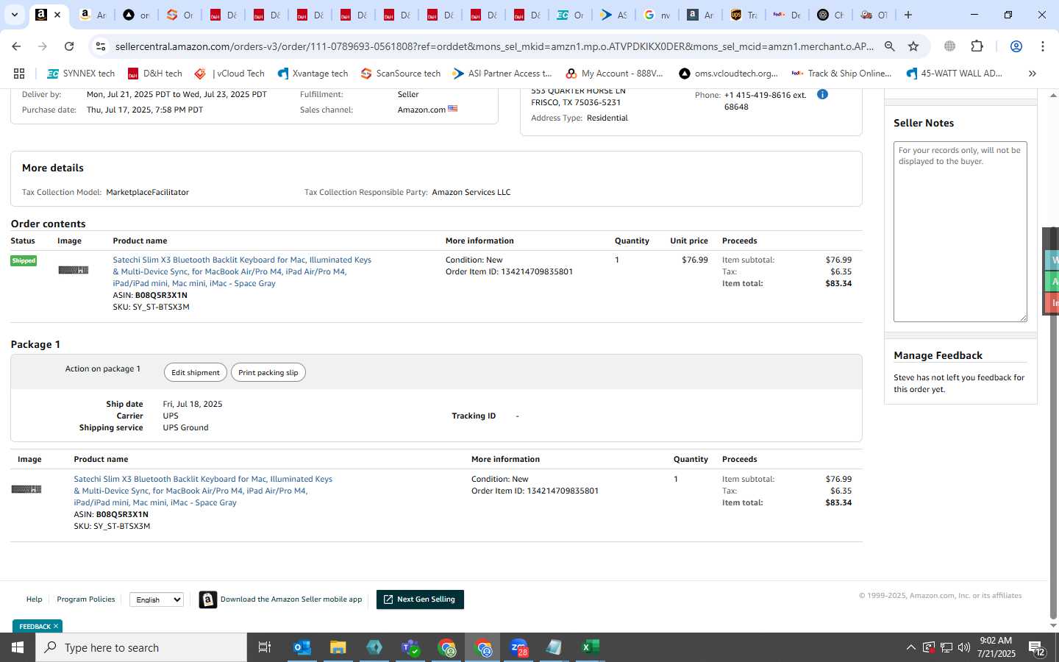Click the browser address bar URL

pyautogui.click(x=494, y=46)
